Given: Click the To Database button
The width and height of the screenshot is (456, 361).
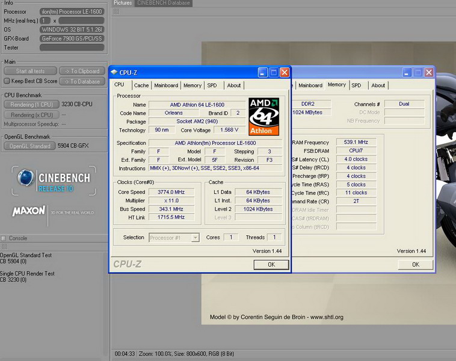Looking at the screenshot, I should click(82, 81).
